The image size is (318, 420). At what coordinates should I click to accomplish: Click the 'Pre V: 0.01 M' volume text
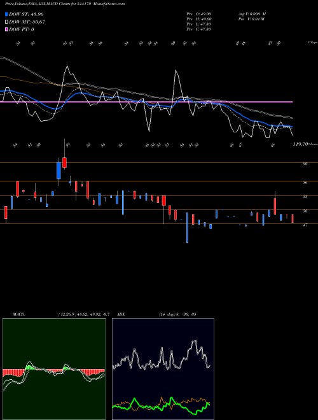point(251,19)
